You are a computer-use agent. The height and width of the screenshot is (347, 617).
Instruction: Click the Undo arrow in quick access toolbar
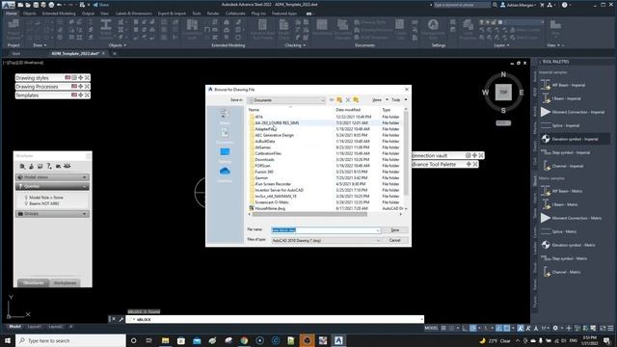[x=59, y=5]
